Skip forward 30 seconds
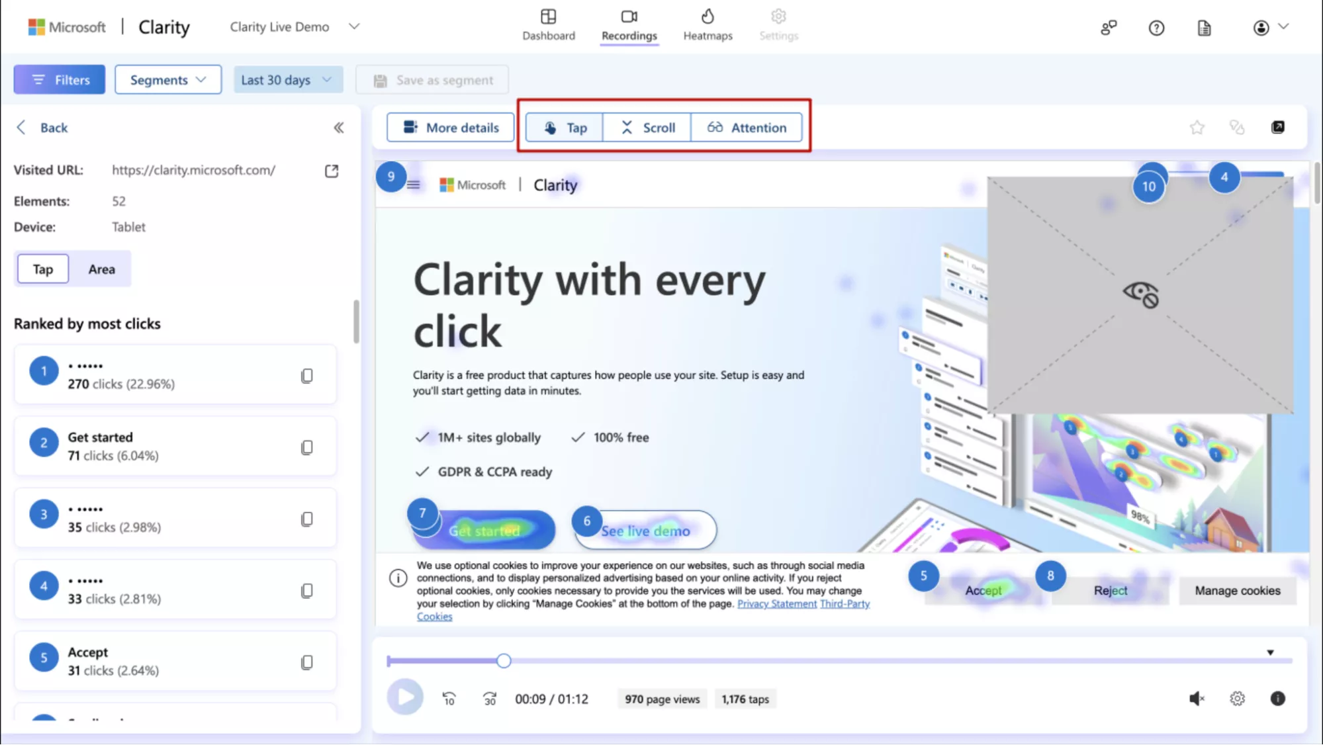This screenshot has width=1323, height=745. click(490, 699)
